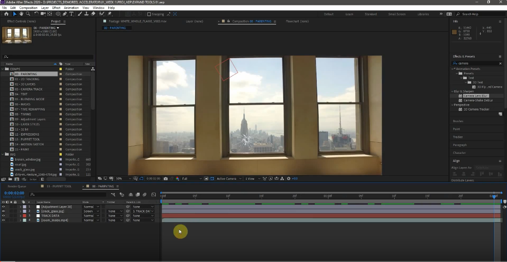Choose the Eraser tool

pyautogui.click(x=93, y=14)
